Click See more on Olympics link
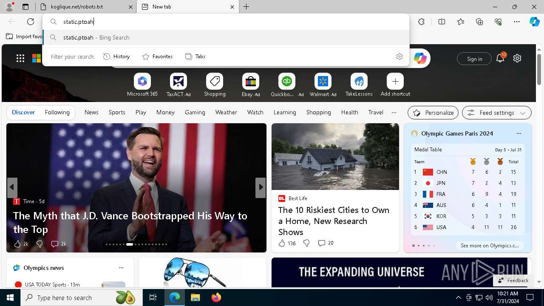The height and width of the screenshot is (306, 544). pyautogui.click(x=490, y=246)
